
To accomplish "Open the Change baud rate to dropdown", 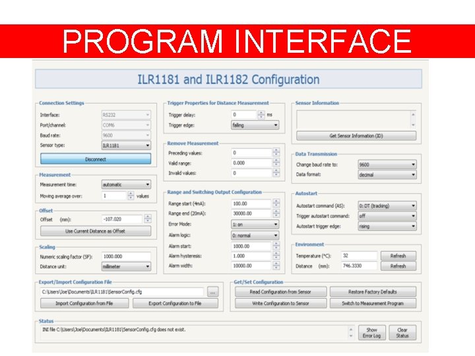I will [387, 164].
